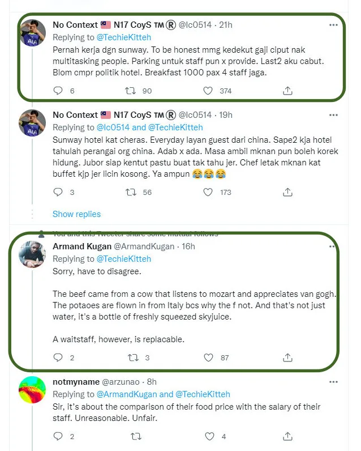
Task: Expand the Show replies thread
Action: 76,214
